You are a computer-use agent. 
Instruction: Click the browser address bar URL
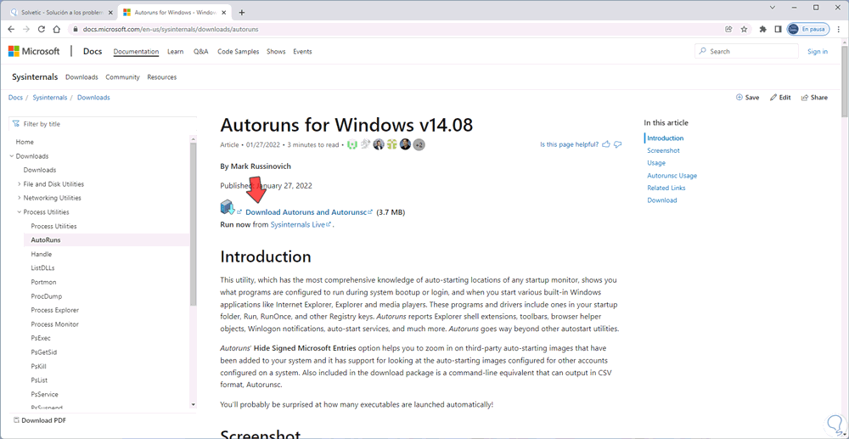(171, 29)
